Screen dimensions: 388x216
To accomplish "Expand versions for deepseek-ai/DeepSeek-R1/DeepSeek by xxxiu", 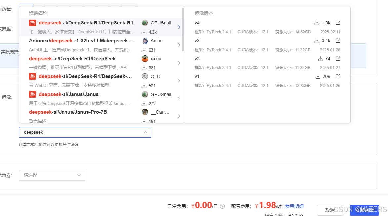I will 179,63.
